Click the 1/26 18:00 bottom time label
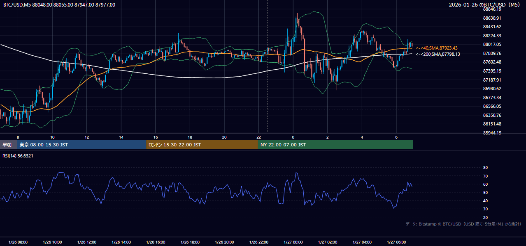The width and height of the screenshot is (526, 246). pos(190,242)
